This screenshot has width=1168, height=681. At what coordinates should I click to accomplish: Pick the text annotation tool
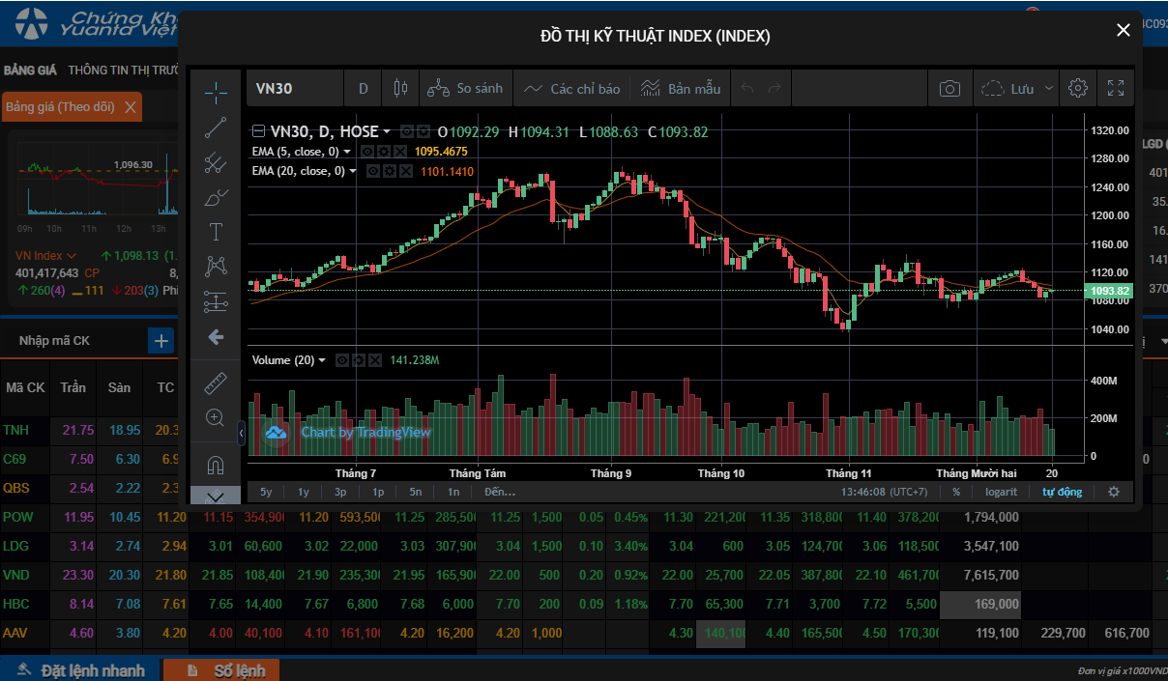[216, 232]
